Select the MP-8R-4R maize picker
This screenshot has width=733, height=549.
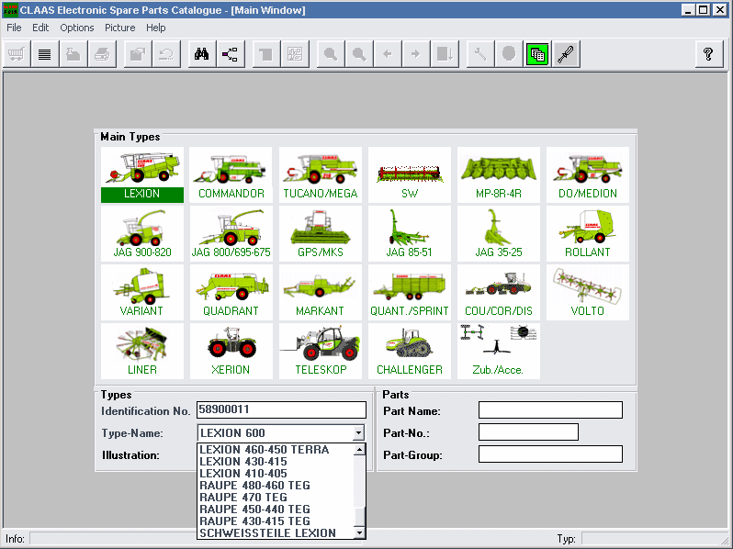click(499, 175)
